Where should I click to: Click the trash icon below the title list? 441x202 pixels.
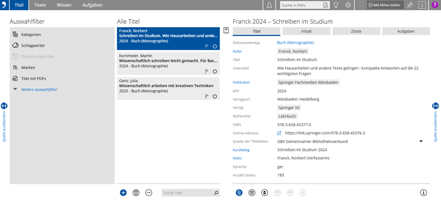tap(136, 192)
